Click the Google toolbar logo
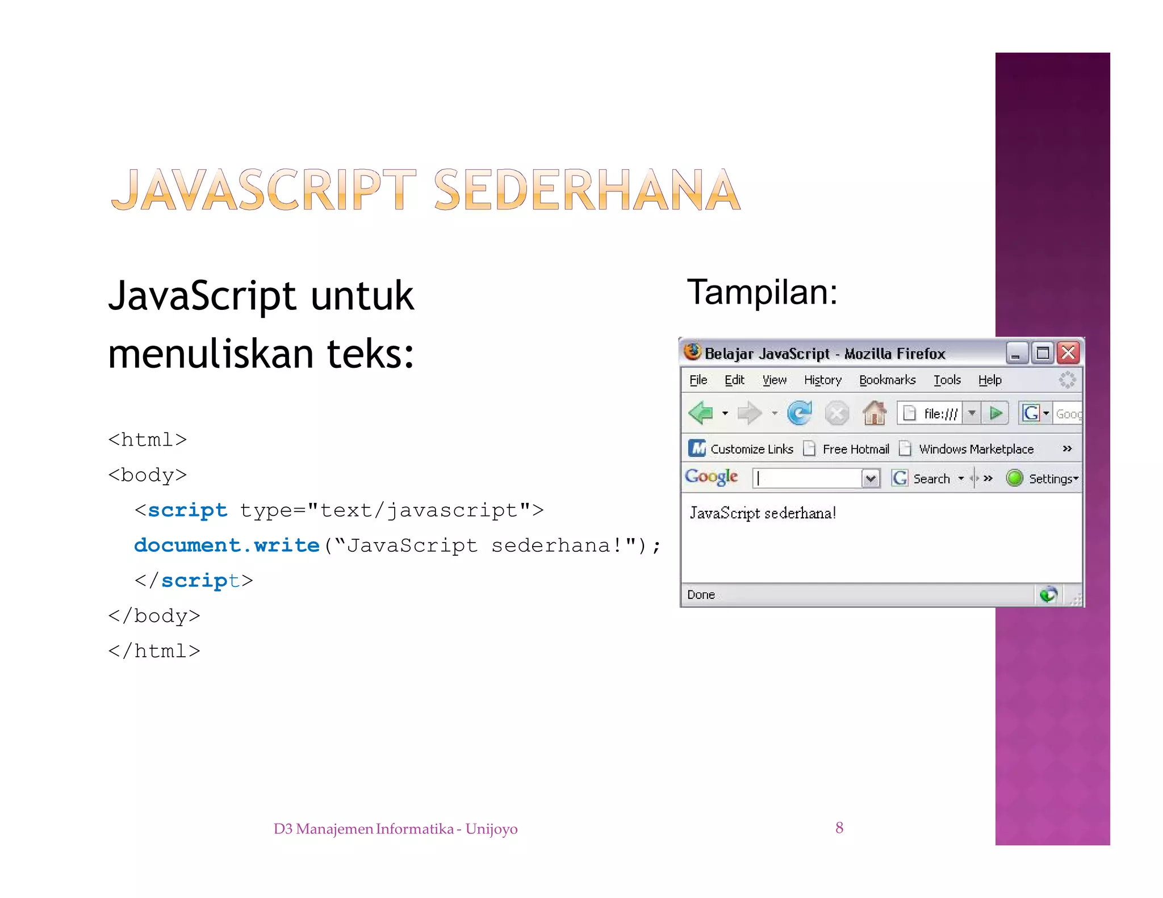This screenshot has width=1163, height=898. pyautogui.click(x=711, y=477)
